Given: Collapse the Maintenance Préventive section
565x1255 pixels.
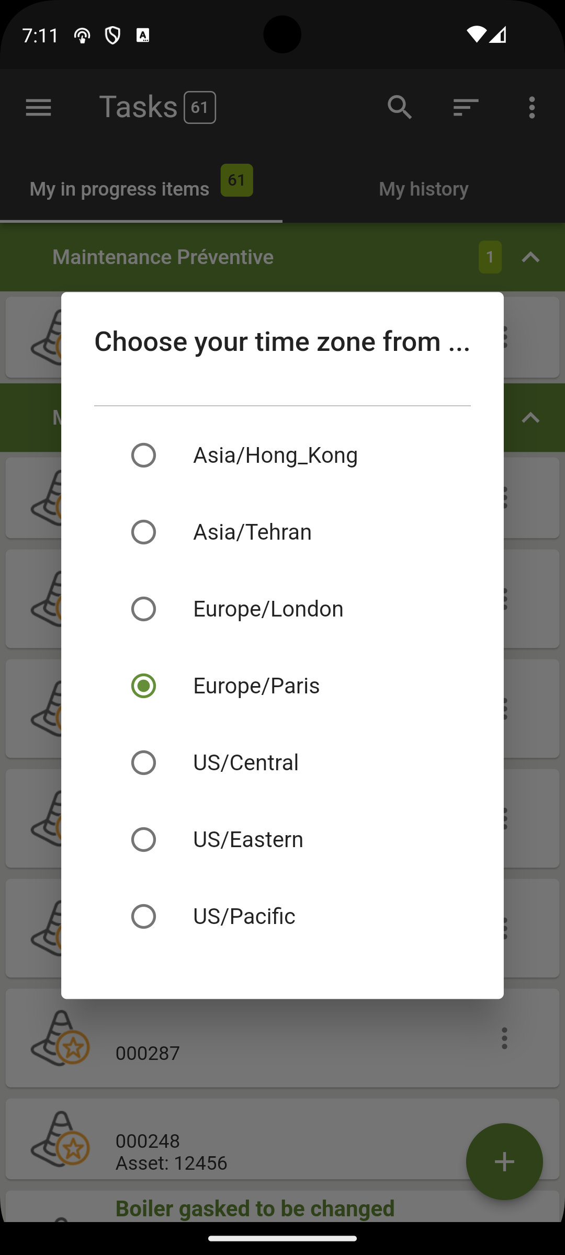Looking at the screenshot, I should coord(530,257).
